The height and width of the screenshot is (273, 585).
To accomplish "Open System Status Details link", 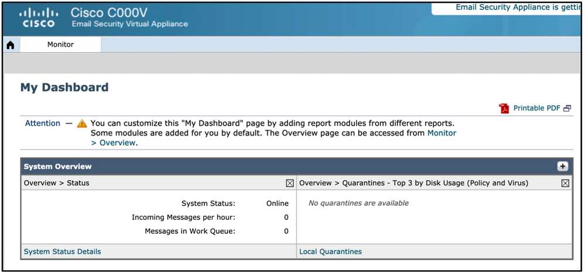I will tap(62, 251).
